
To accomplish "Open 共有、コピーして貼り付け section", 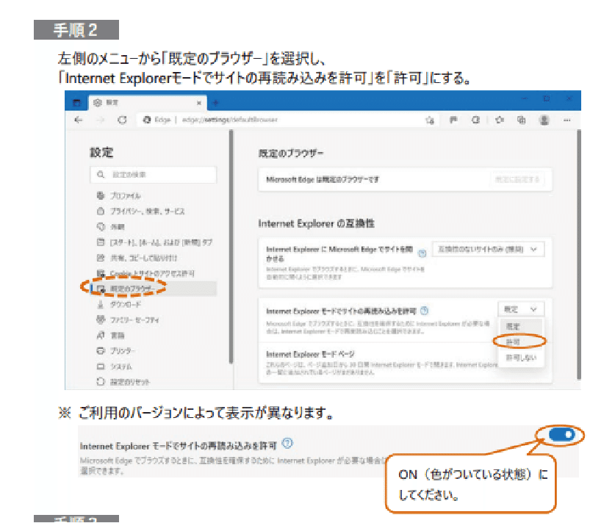I will coord(137,258).
